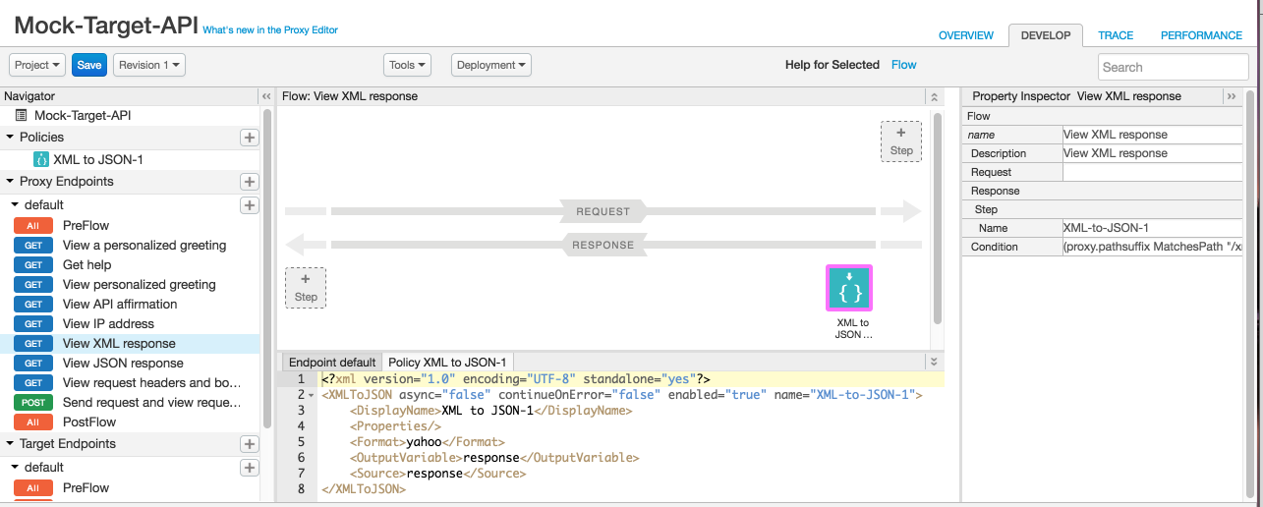Collapse the Navigator panel with double-arrow icon

tap(265, 96)
